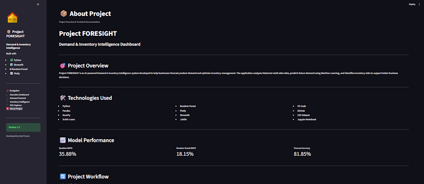
Task: Click the tools icon beside Technologies Used
Action: (x=62, y=98)
